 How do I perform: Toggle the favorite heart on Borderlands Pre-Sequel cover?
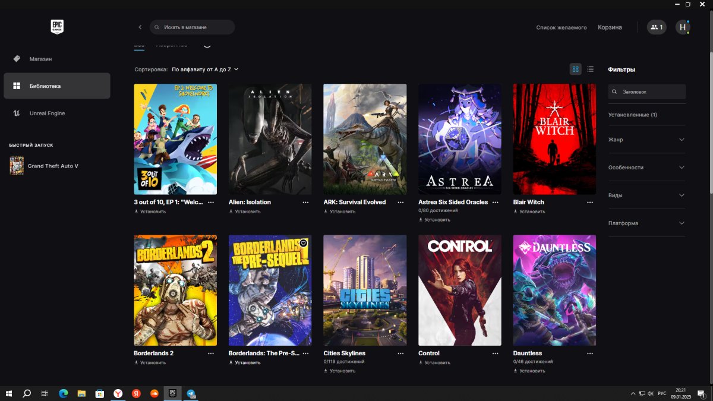[x=304, y=243]
